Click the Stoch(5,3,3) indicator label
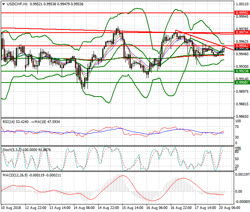The width and height of the screenshot is (250, 212). coord(12,150)
